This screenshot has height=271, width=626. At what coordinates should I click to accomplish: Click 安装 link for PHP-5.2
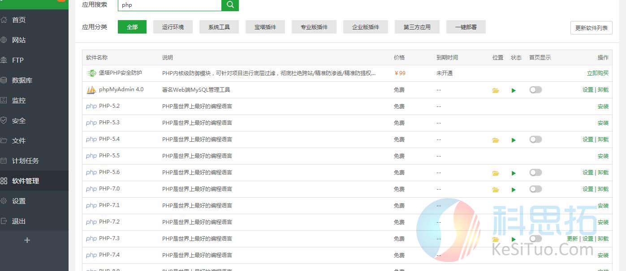tap(603, 106)
